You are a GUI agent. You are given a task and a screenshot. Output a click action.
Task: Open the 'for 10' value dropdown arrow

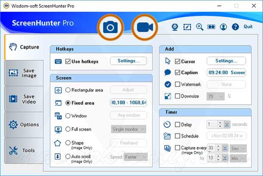coord(225,158)
